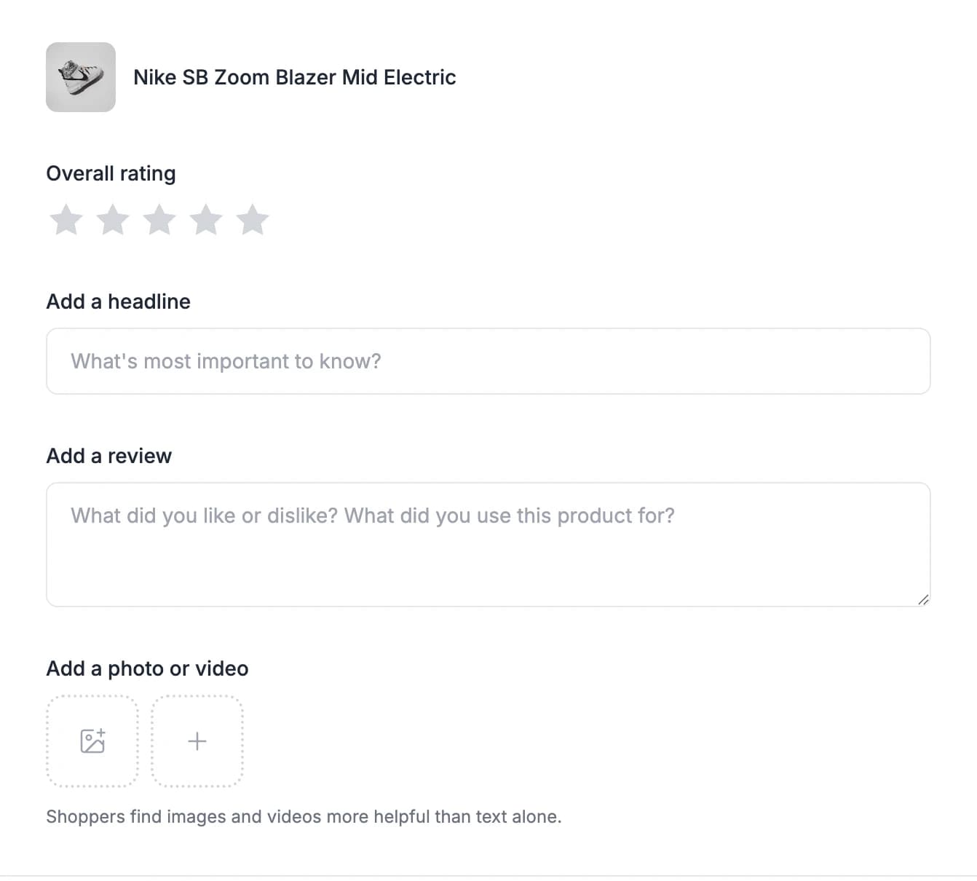Click the 'Add a review' label
Screen dimensions: 977x881
point(108,456)
